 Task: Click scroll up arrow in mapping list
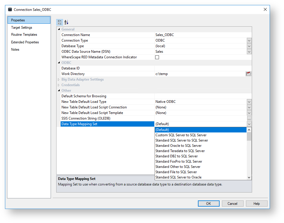(249, 130)
